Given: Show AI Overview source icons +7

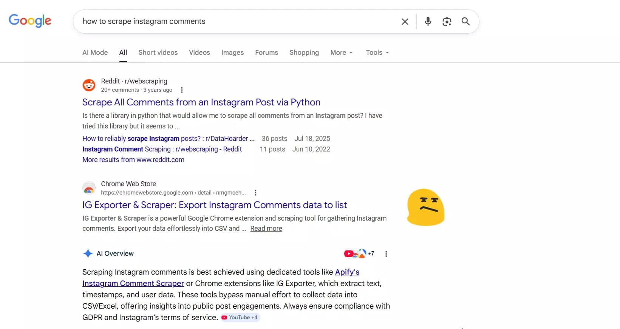Looking at the screenshot, I should [x=359, y=253].
